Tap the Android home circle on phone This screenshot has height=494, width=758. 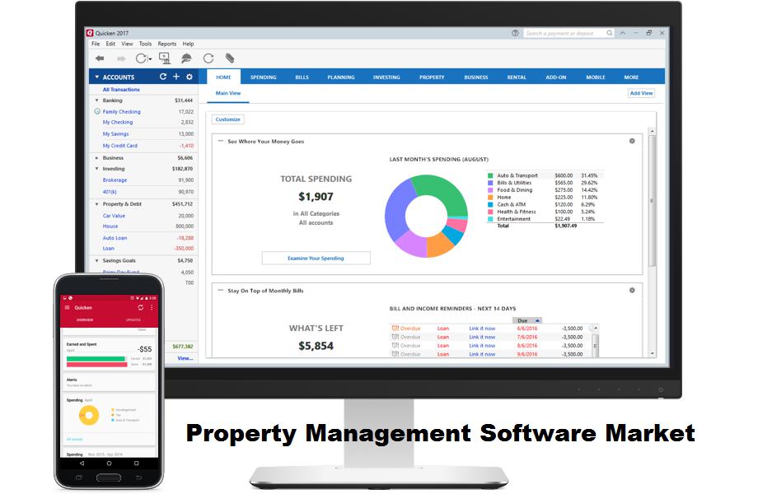click(110, 463)
